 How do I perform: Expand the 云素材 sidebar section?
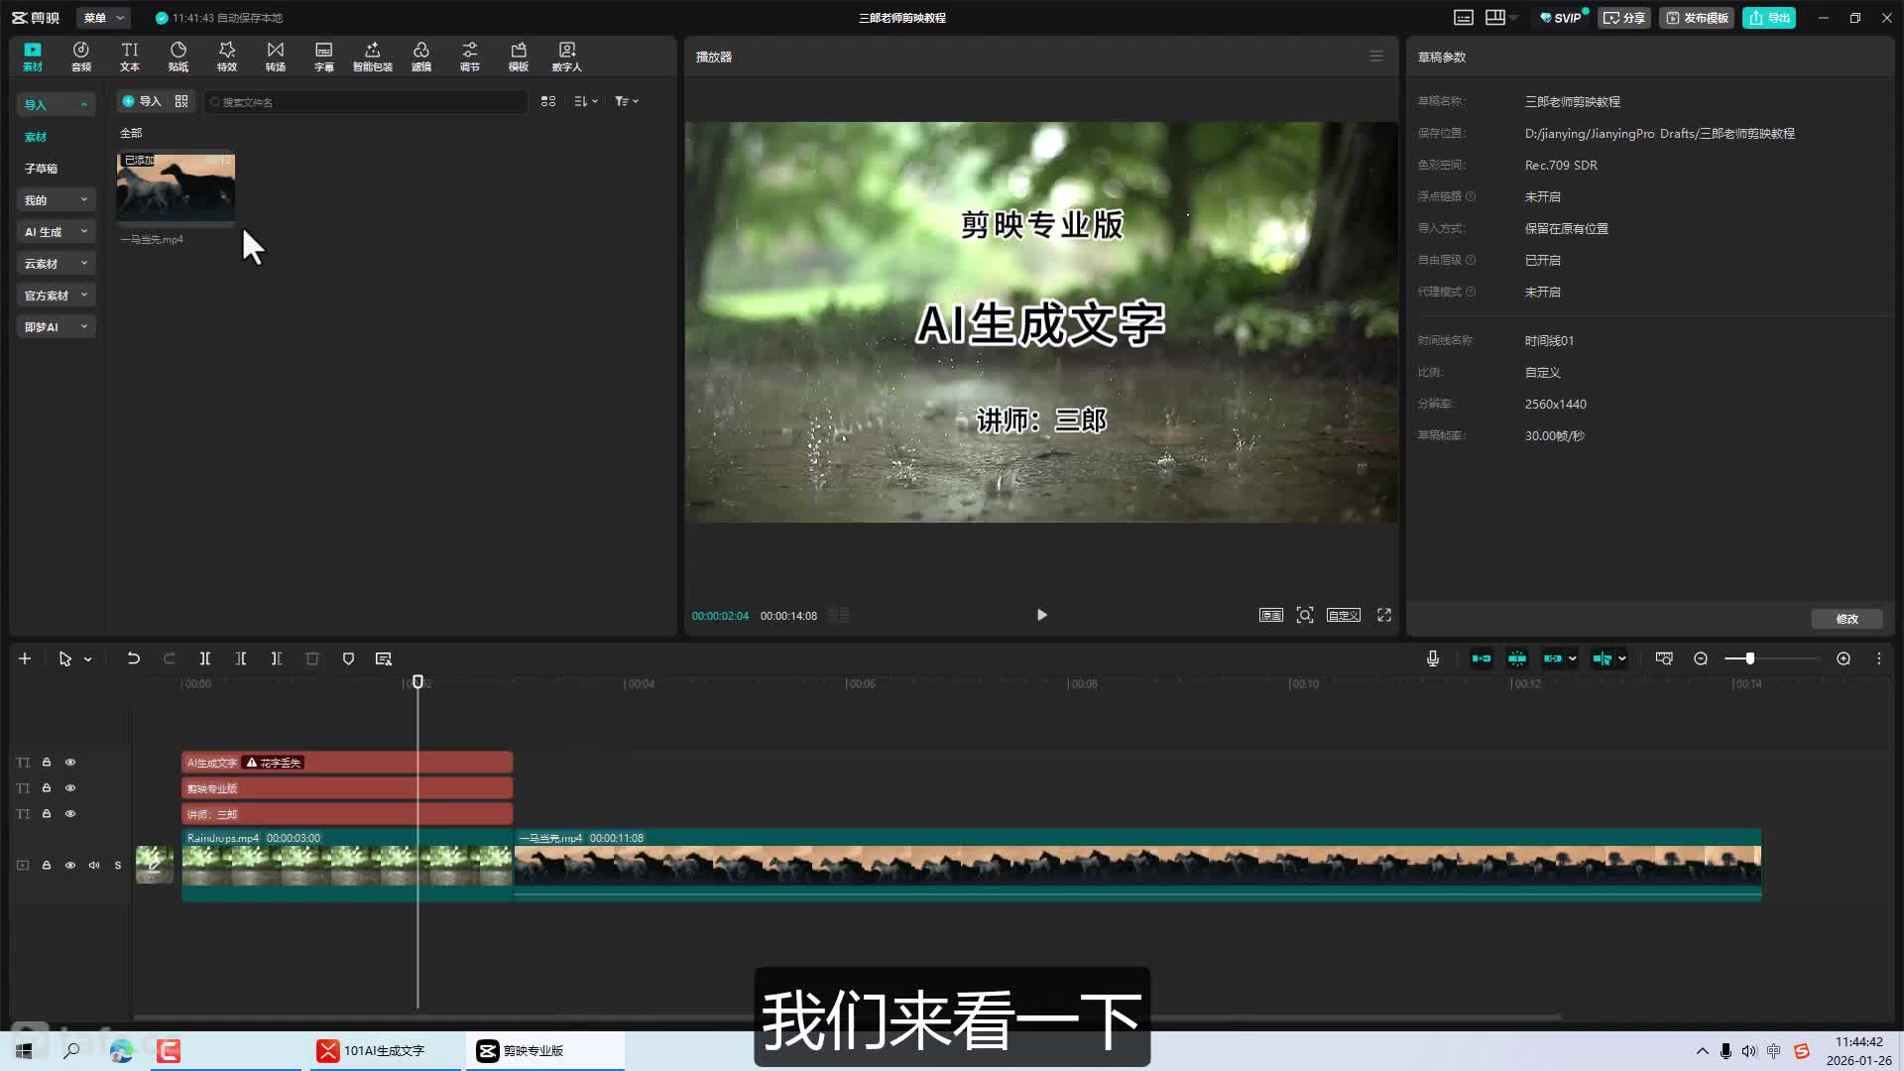[x=56, y=264]
